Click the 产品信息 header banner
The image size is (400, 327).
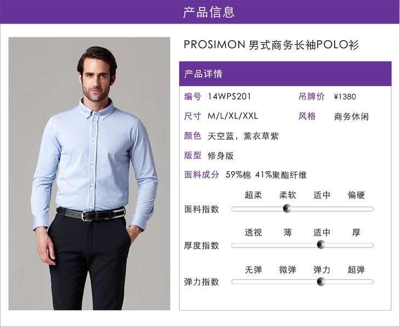pyautogui.click(x=200, y=12)
